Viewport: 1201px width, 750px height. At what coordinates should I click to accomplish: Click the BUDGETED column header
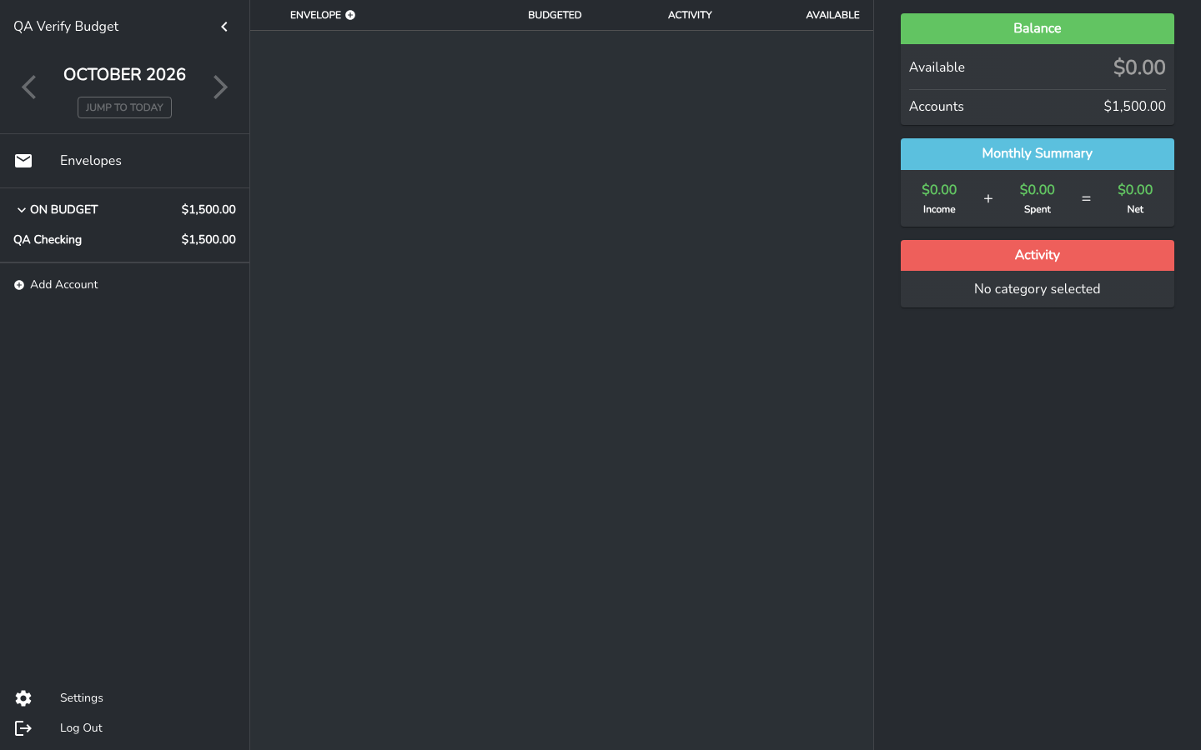[x=555, y=15]
